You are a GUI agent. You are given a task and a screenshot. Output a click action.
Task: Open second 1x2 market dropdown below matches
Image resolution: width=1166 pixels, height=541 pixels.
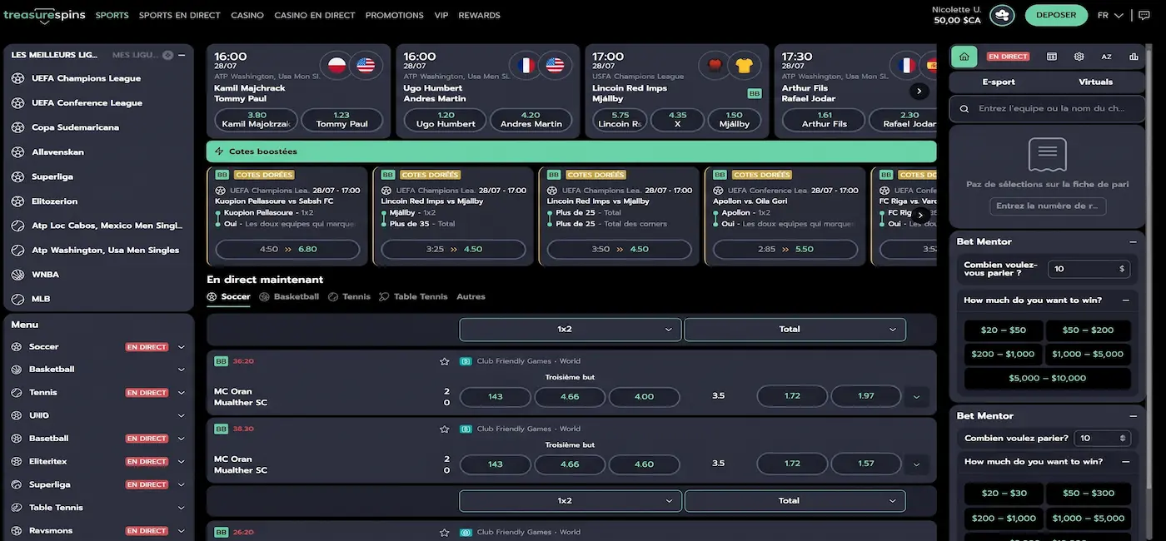point(571,501)
